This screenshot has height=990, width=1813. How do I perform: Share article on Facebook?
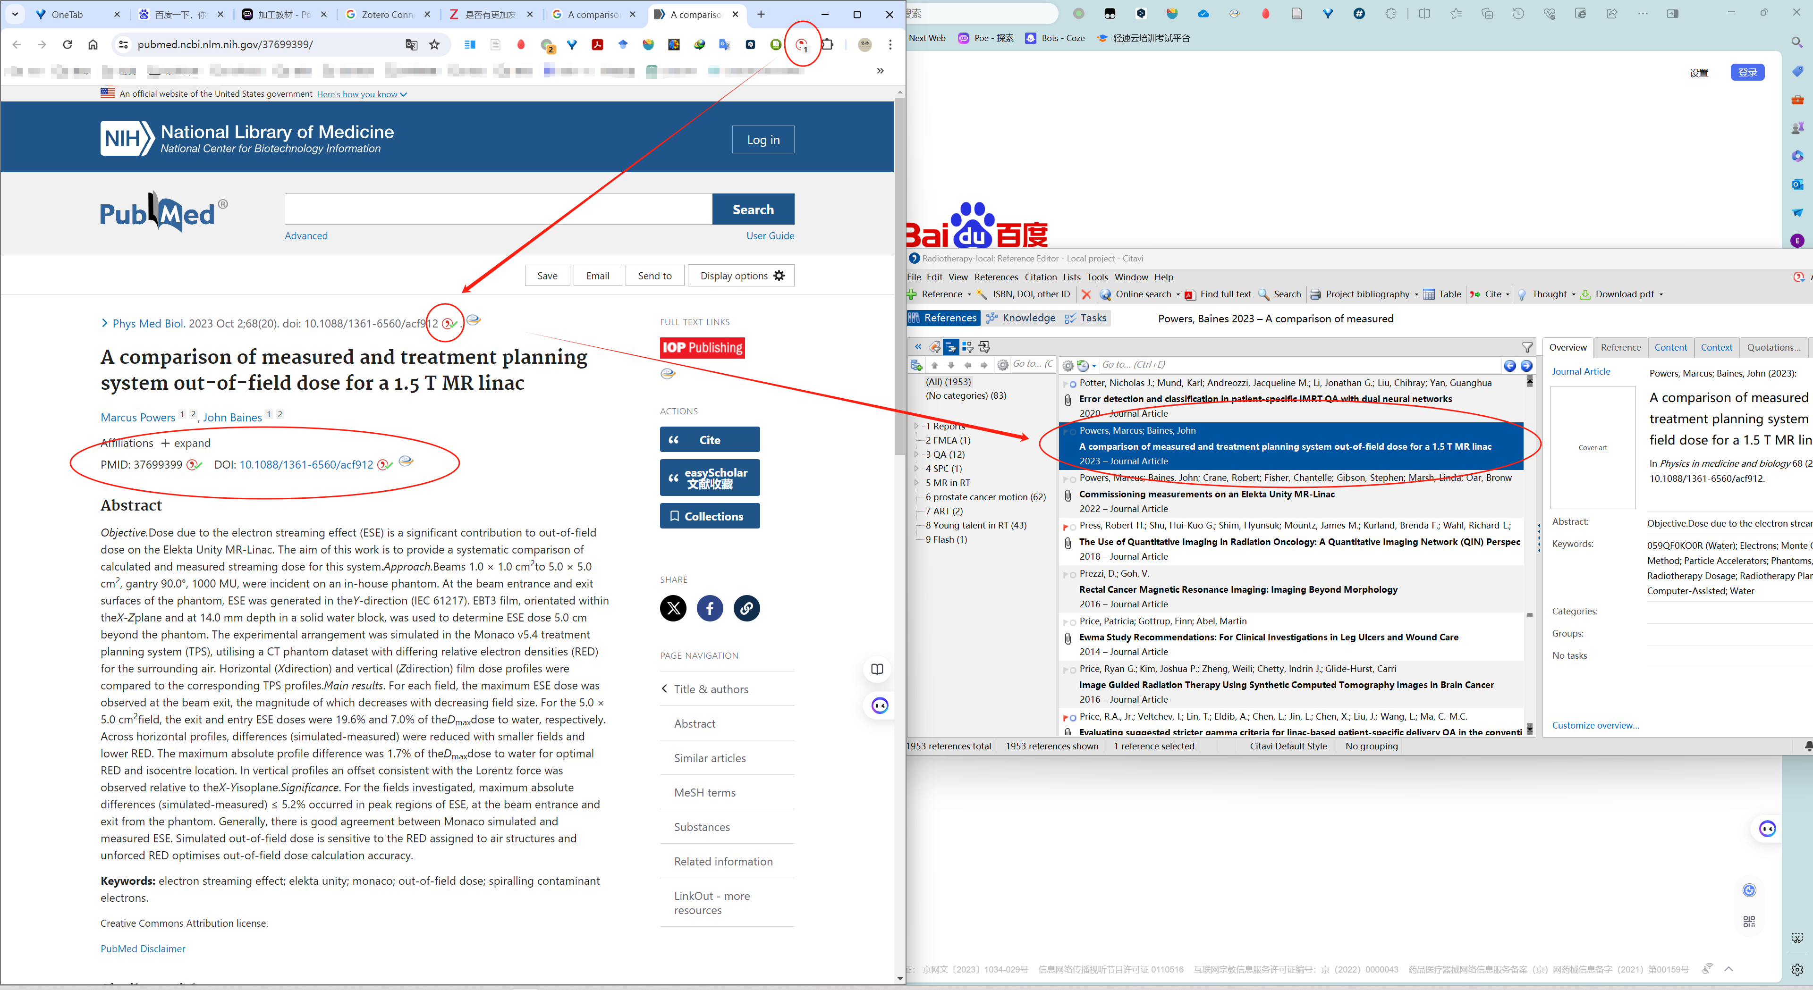click(x=710, y=608)
